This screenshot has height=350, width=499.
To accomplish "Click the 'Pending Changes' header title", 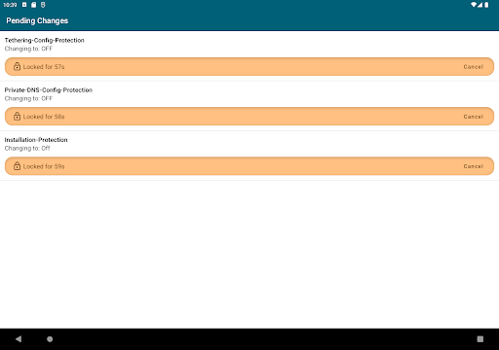I will [37, 20].
